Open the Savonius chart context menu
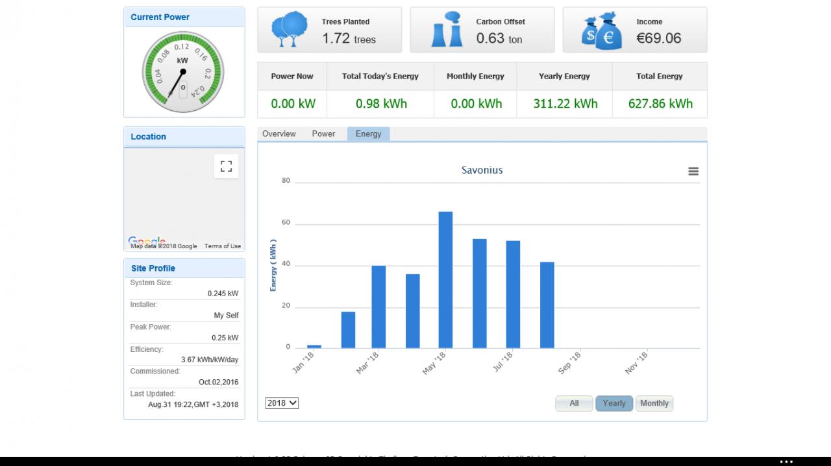Image resolution: width=831 pixels, height=466 pixels. coord(693,171)
